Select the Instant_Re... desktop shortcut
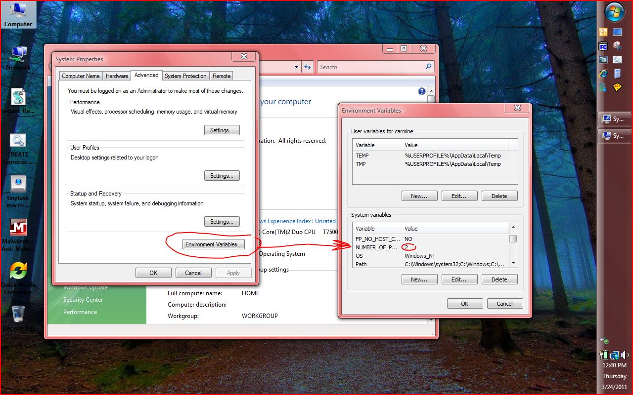 pyautogui.click(x=18, y=101)
